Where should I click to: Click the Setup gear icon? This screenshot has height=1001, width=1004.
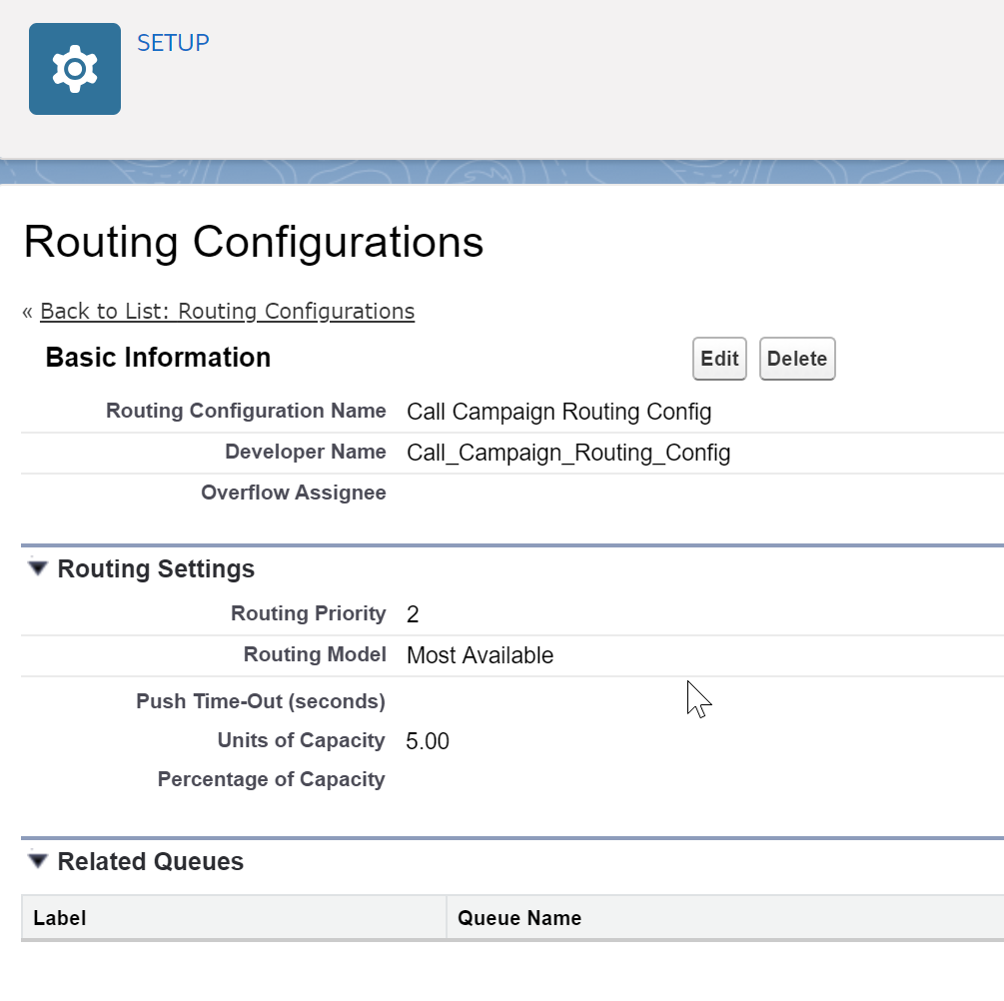tap(75, 69)
